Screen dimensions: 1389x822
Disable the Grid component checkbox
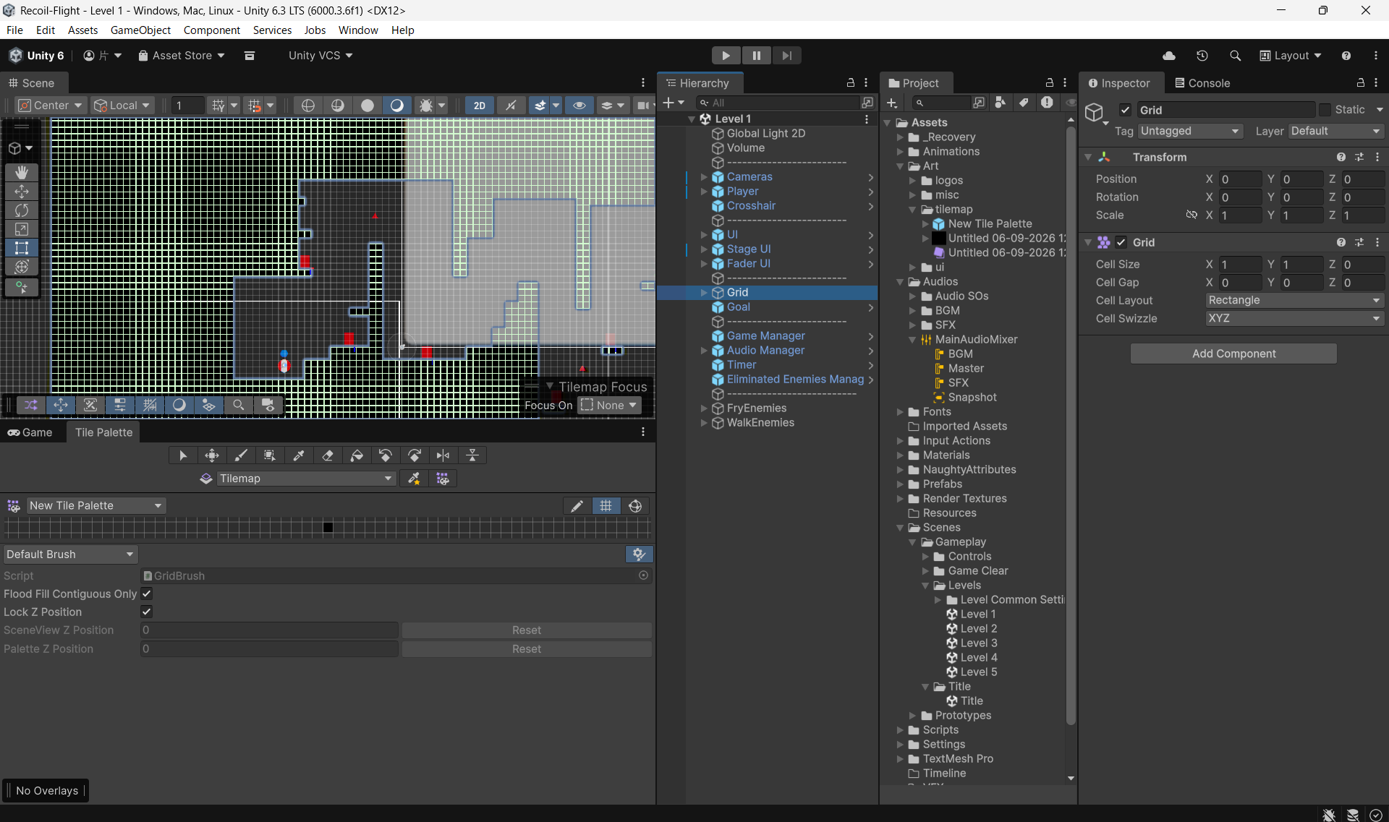[x=1121, y=242]
